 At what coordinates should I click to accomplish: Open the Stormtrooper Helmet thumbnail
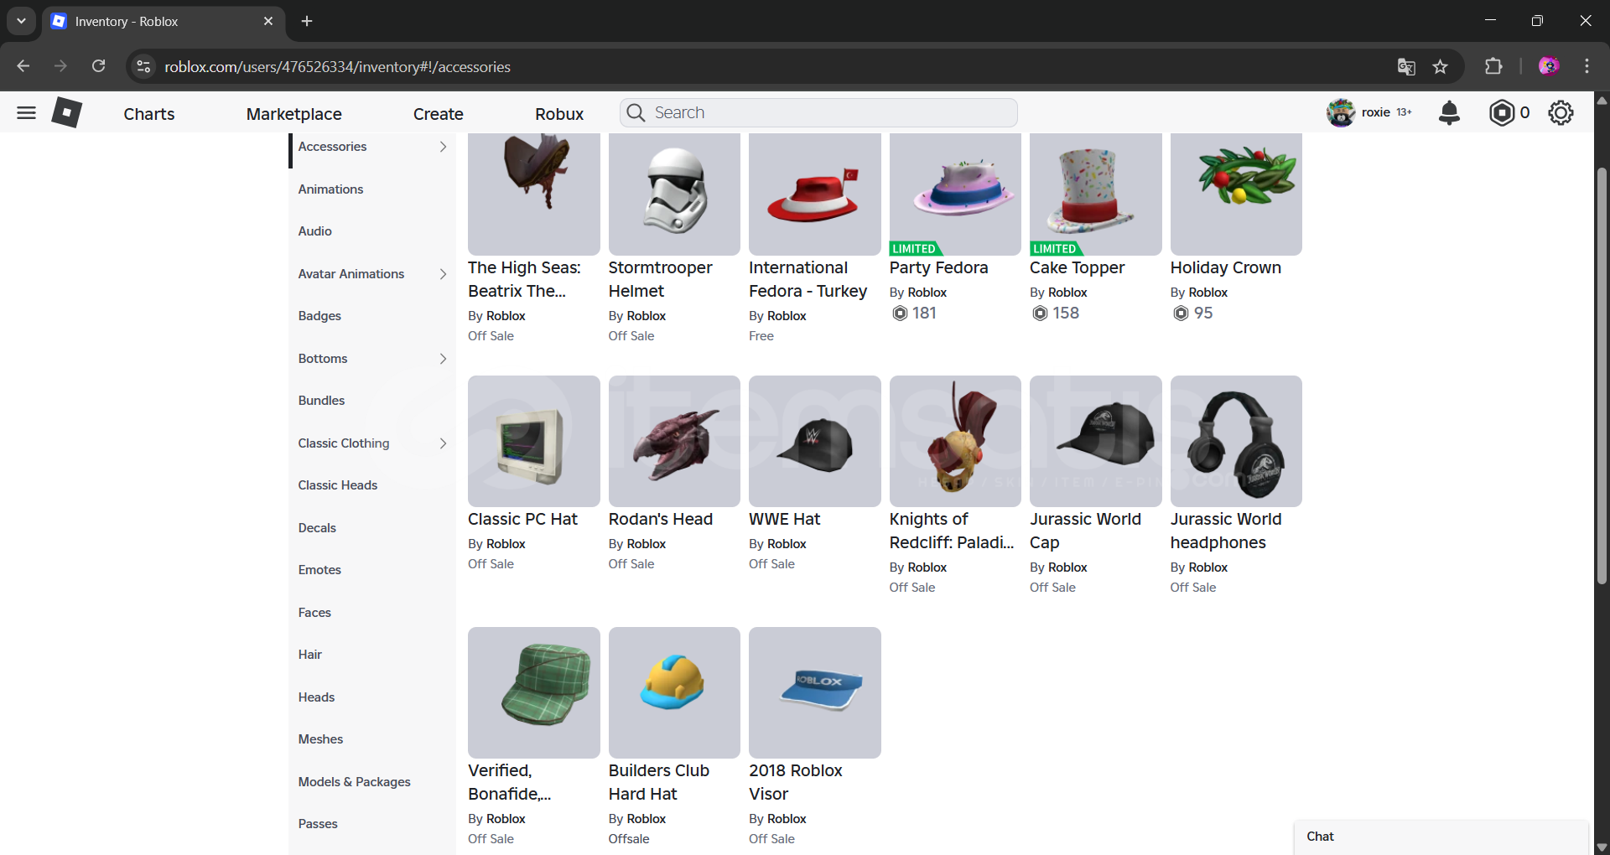coord(674,194)
